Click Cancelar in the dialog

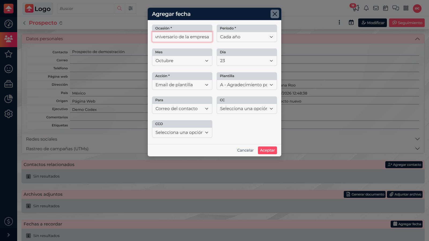click(245, 150)
